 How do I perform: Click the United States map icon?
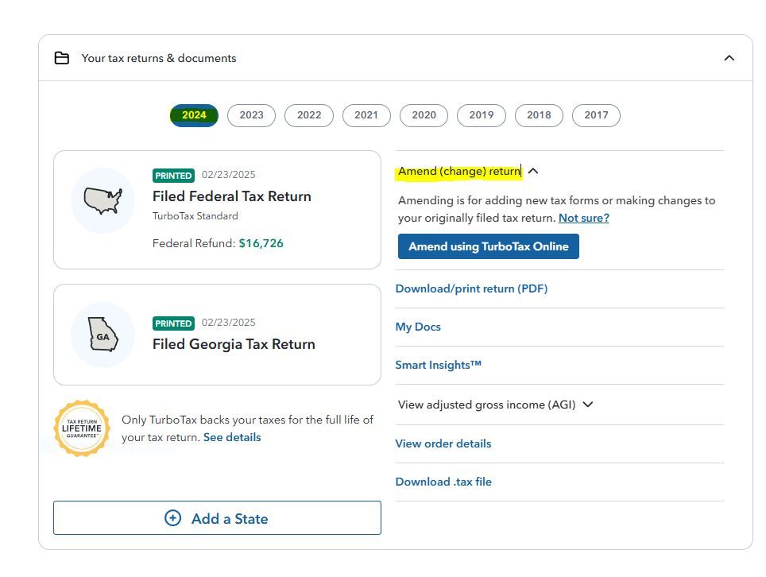(x=103, y=200)
